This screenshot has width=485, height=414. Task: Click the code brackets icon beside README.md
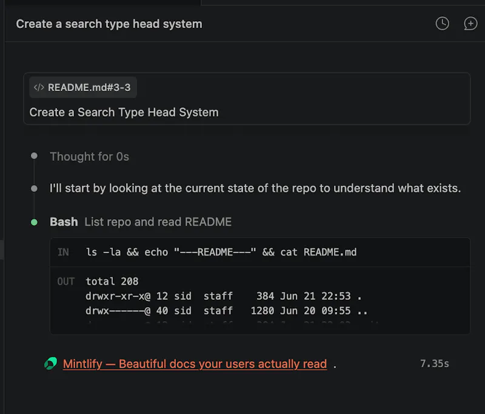click(x=39, y=87)
